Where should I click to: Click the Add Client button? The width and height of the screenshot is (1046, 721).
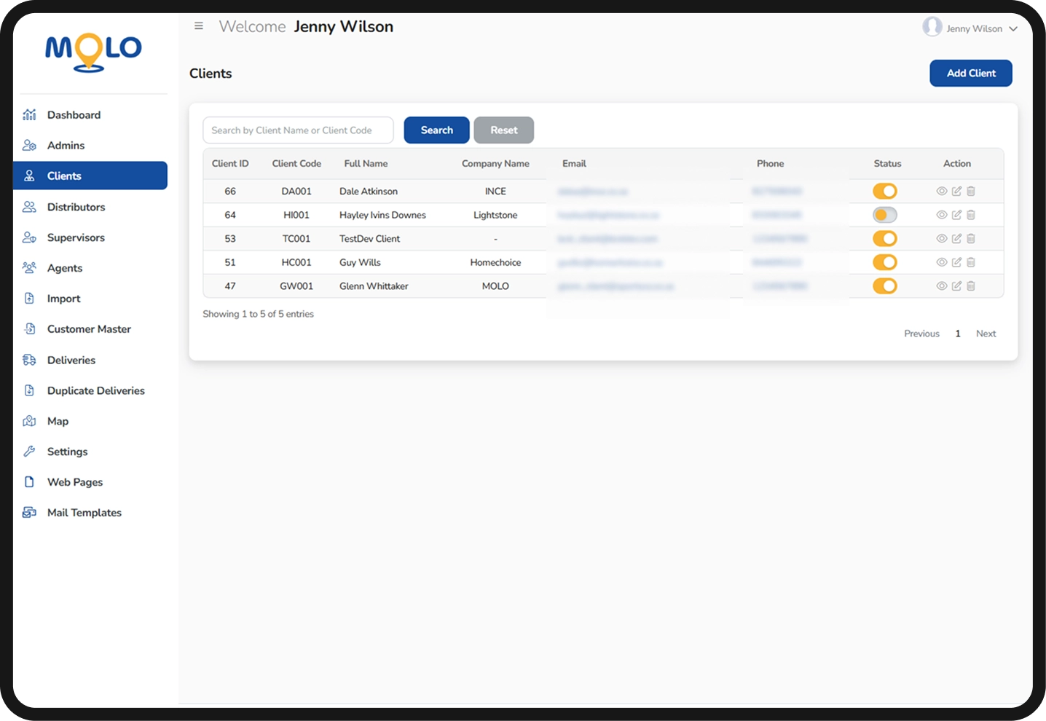coord(971,74)
